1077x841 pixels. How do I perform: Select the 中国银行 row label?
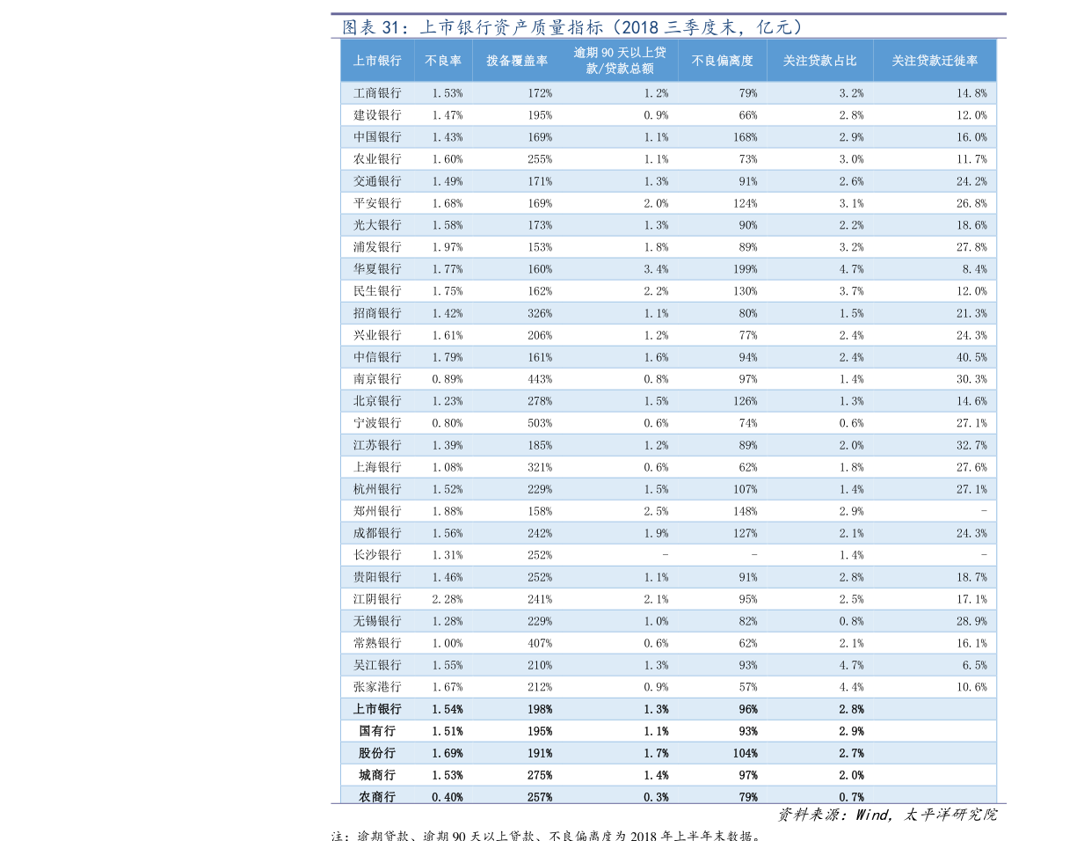(x=377, y=137)
